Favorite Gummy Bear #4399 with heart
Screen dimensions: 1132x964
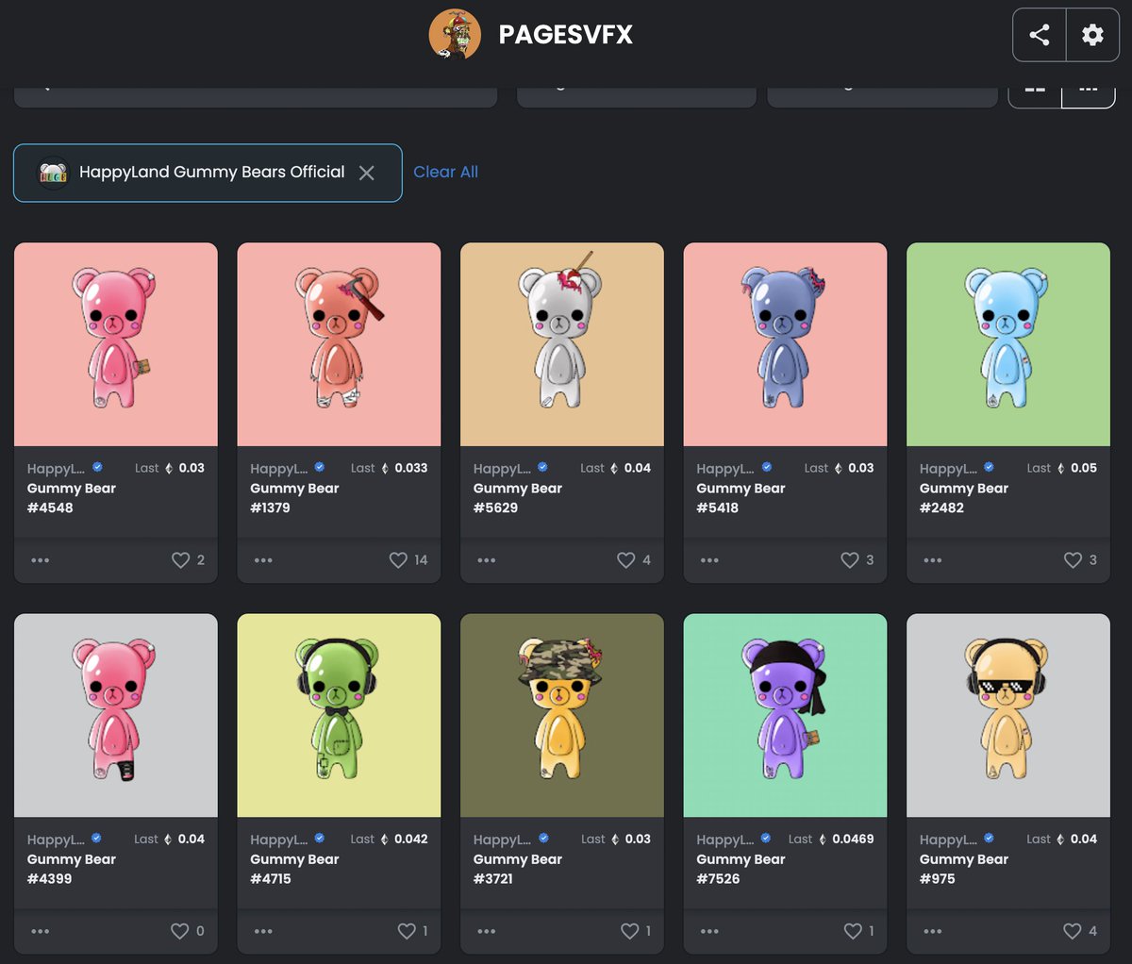(179, 931)
